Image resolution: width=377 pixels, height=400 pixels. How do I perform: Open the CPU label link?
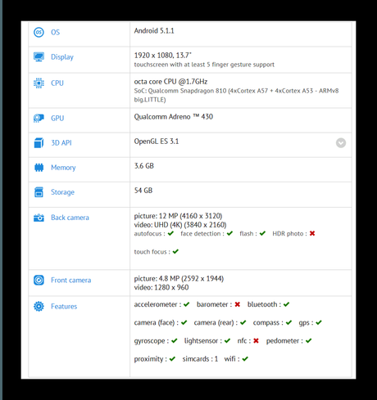[x=57, y=83]
